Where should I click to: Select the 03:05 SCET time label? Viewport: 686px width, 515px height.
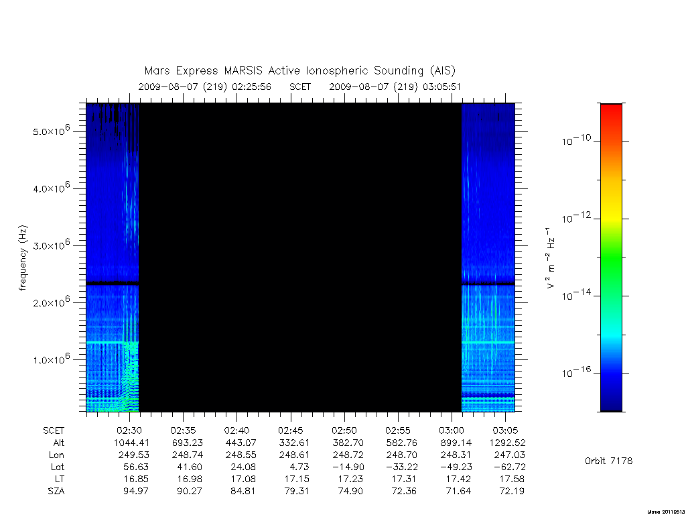[x=505, y=431]
